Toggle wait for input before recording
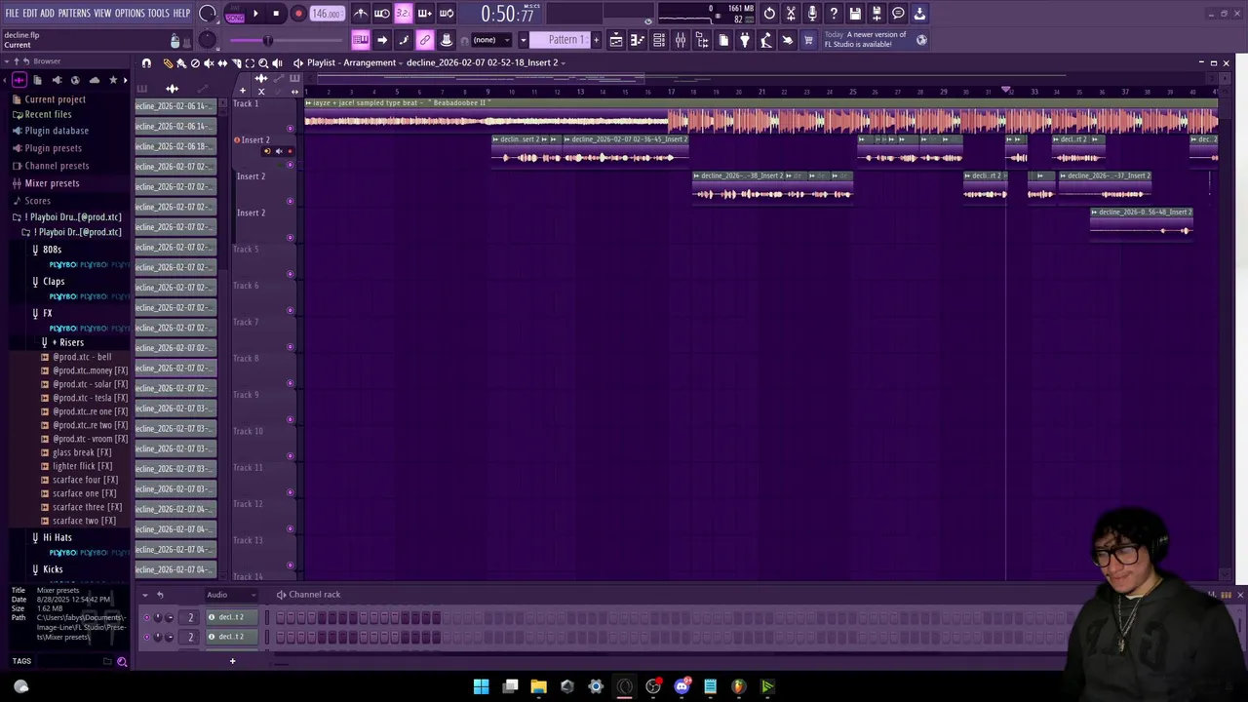1248x702 pixels. click(382, 14)
